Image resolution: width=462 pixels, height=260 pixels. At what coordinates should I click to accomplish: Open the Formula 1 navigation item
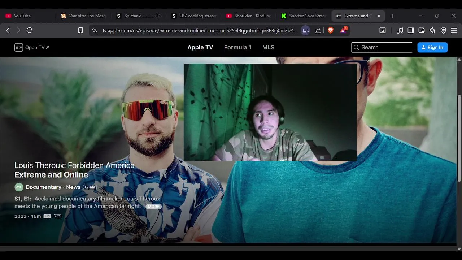tap(237, 47)
